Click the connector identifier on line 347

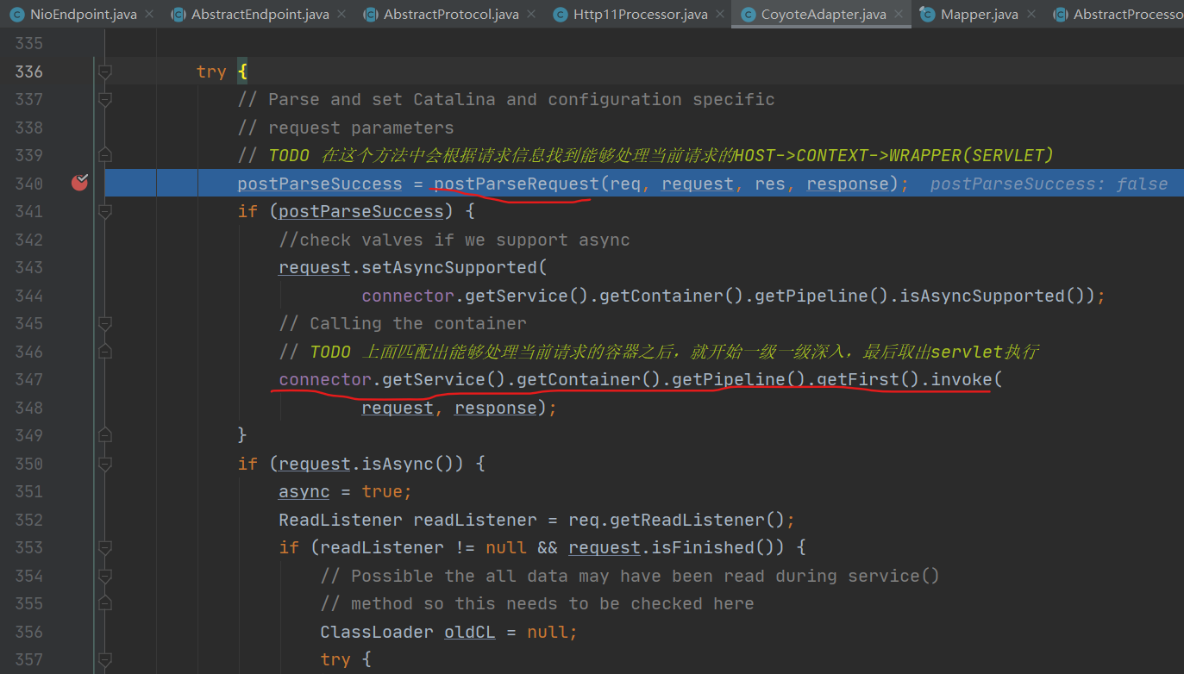click(x=325, y=379)
